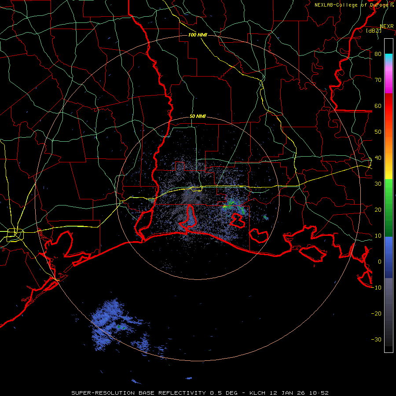Select the 0 value on the dBZ scale
This screenshot has width=396, height=396.
pos(380,262)
